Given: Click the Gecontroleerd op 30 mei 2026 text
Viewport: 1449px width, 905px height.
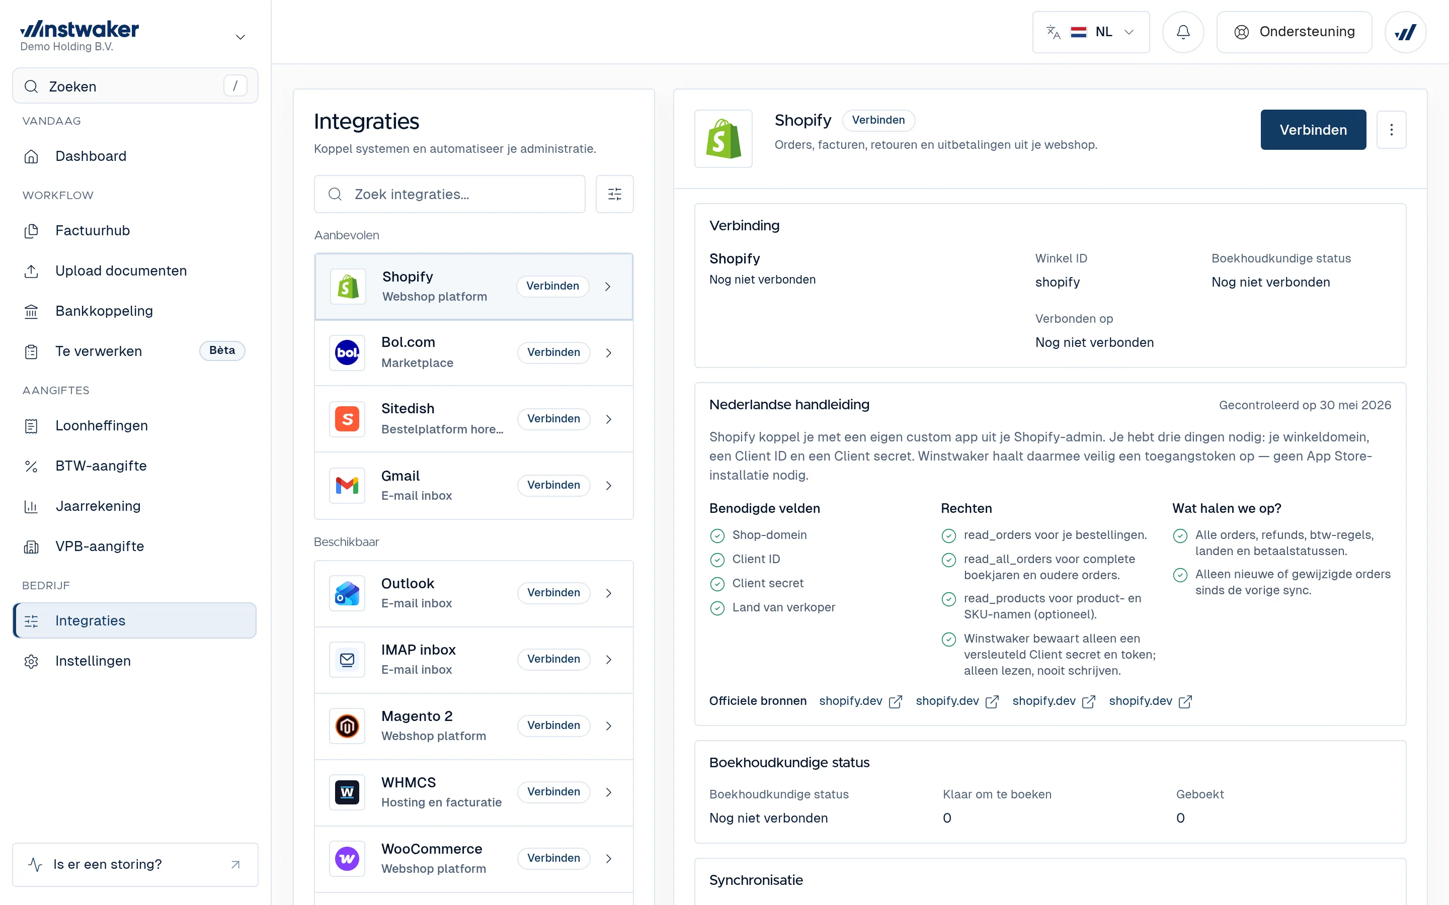Looking at the screenshot, I should [1305, 405].
